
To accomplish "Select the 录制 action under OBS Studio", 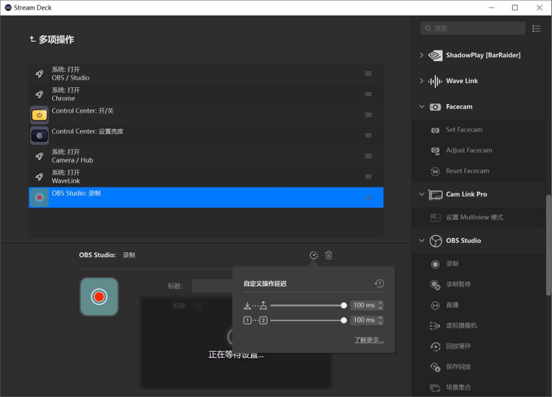I will tap(452, 264).
